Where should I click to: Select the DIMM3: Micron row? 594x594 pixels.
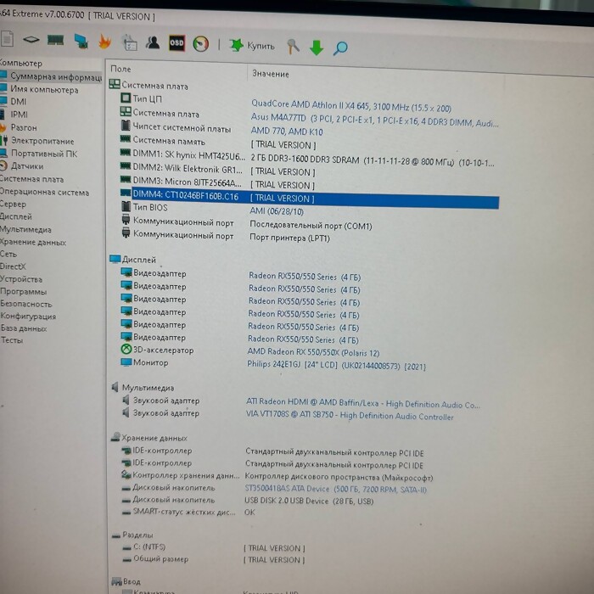[x=217, y=183]
